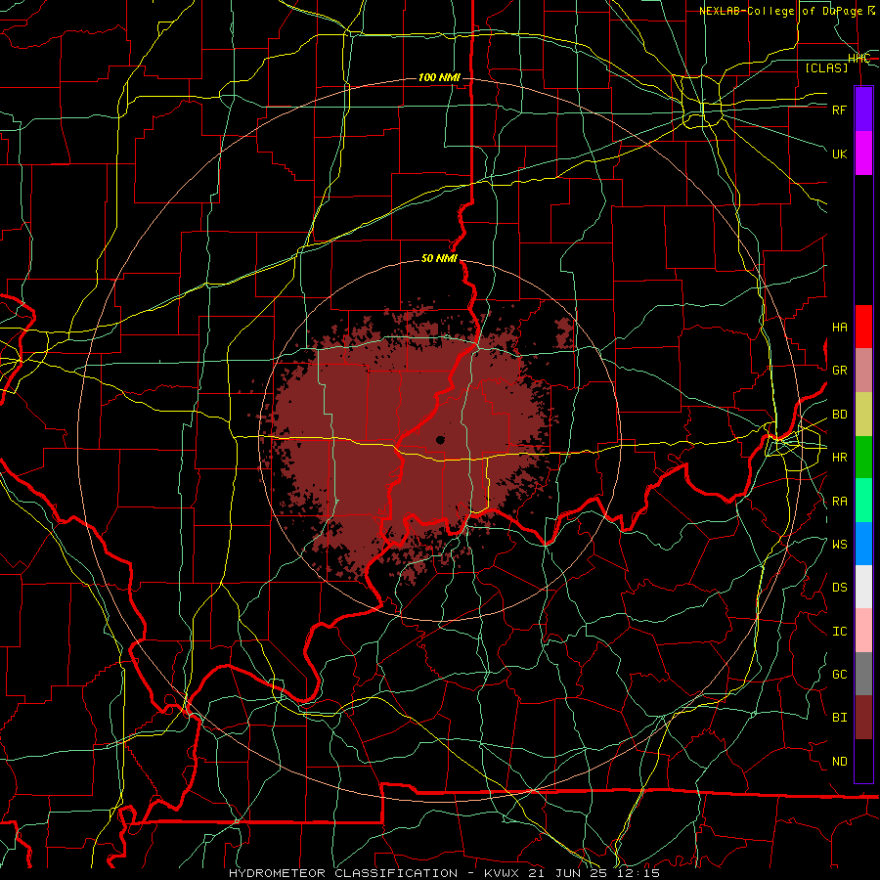Click the DS legend label
Screen dimensions: 880x880
tap(839, 588)
